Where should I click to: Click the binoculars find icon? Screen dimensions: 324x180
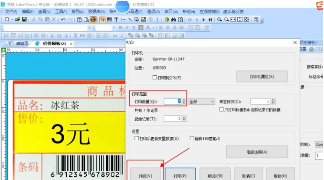pyautogui.click(x=174, y=20)
